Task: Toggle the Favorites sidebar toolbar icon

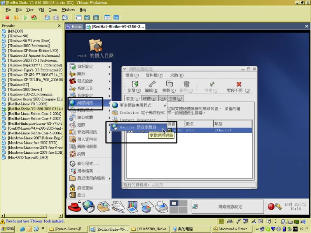Action: click(79, 17)
